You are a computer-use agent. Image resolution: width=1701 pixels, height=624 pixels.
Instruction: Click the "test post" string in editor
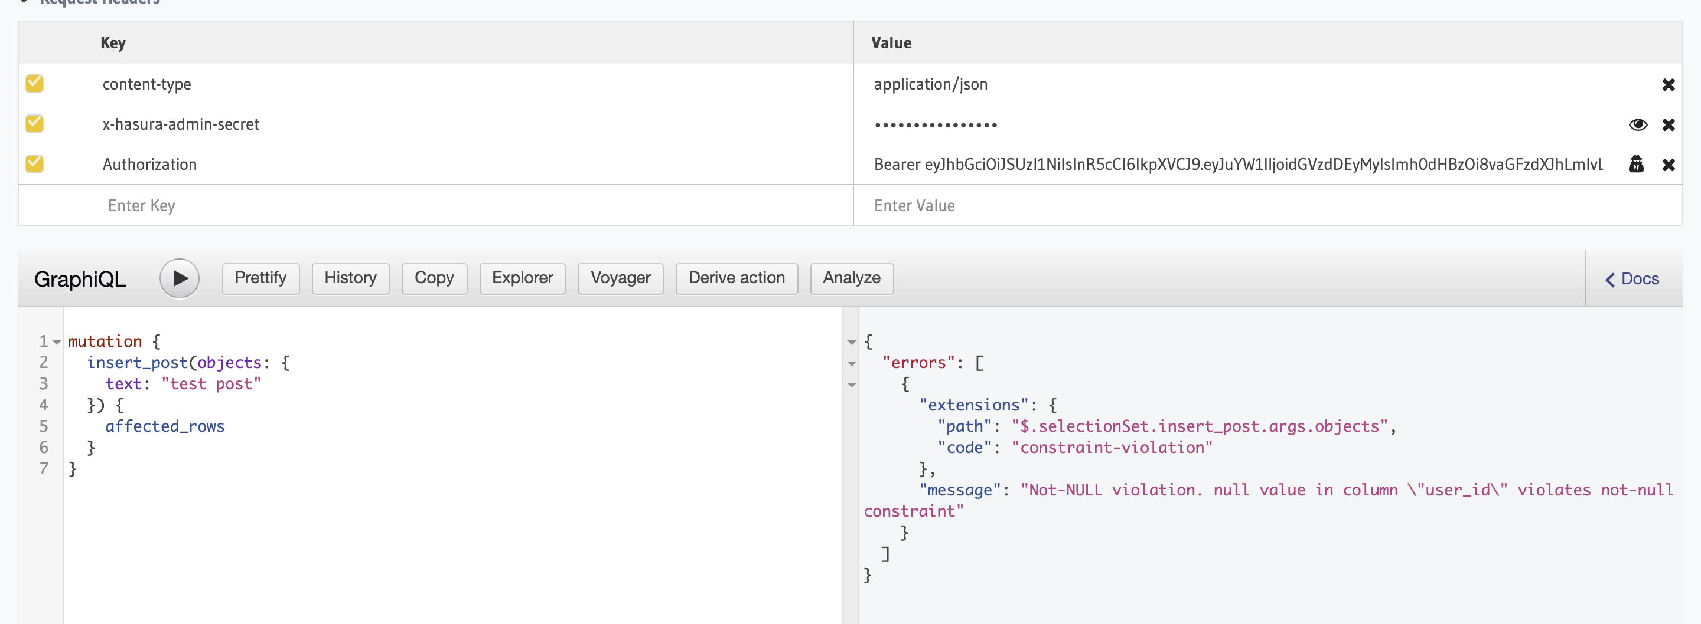coord(211,384)
